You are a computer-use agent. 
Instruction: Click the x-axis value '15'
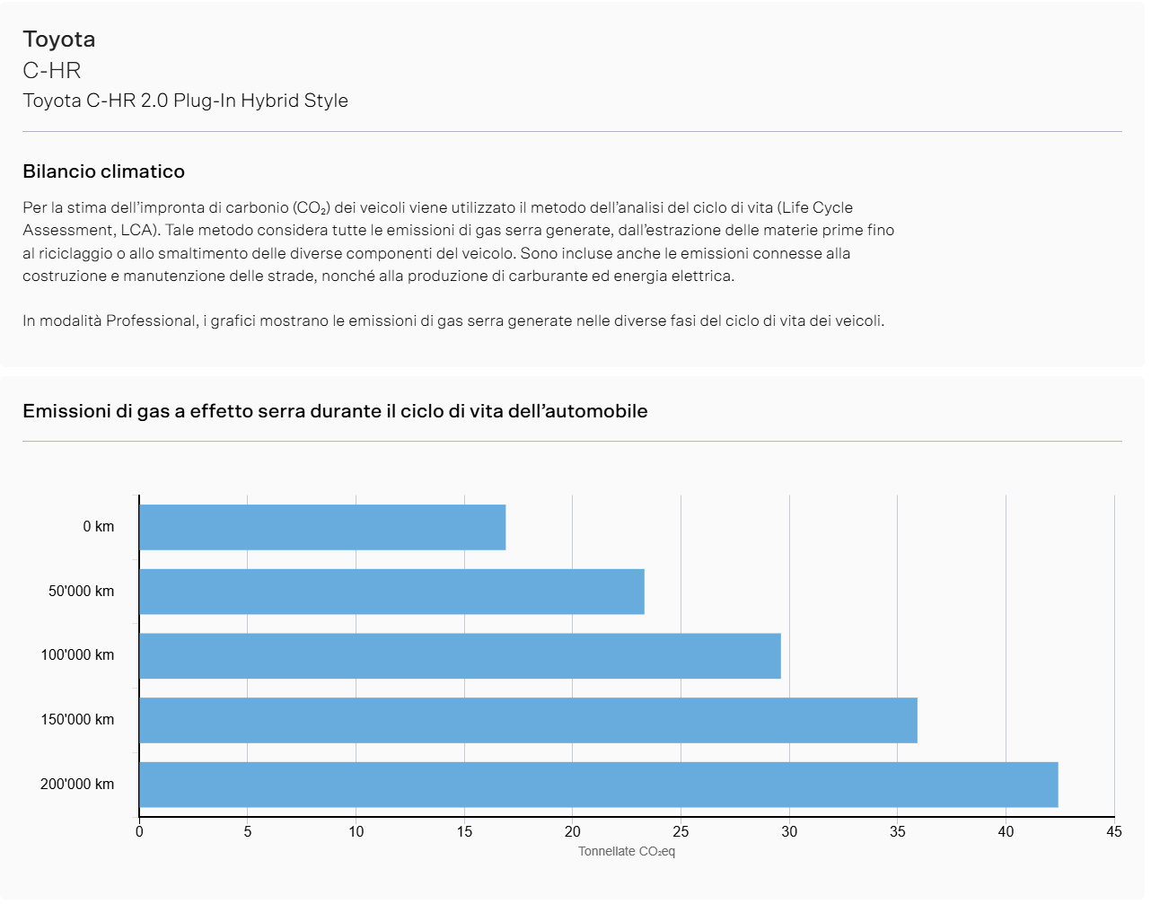pos(464,832)
